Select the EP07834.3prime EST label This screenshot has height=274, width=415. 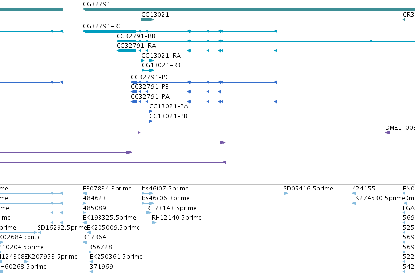tap(107, 189)
